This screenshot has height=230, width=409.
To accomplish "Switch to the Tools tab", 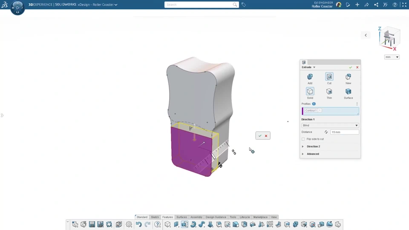I will (x=233, y=217).
